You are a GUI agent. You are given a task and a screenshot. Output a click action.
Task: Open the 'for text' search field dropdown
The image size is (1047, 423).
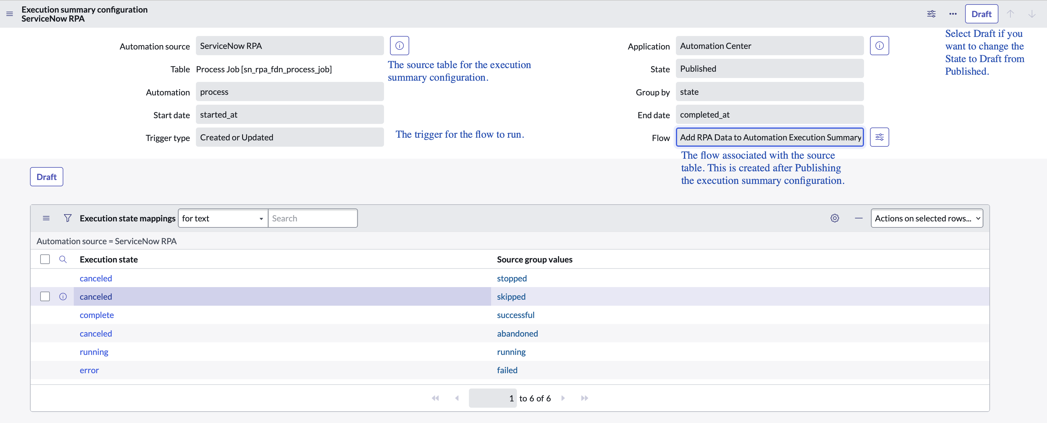coord(223,218)
